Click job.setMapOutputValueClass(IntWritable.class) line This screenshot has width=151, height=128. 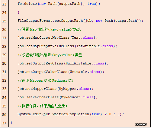(67, 46)
